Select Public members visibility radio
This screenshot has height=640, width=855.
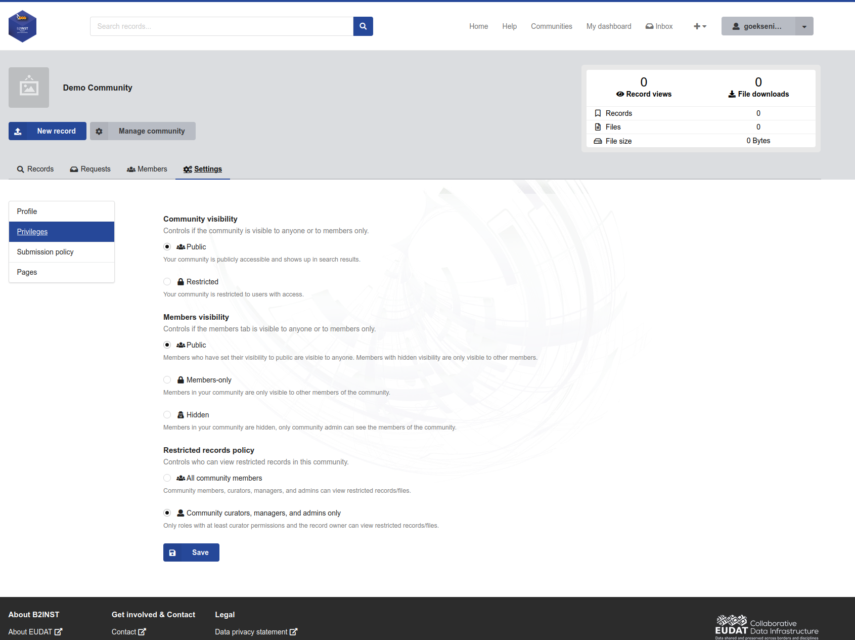pos(167,345)
